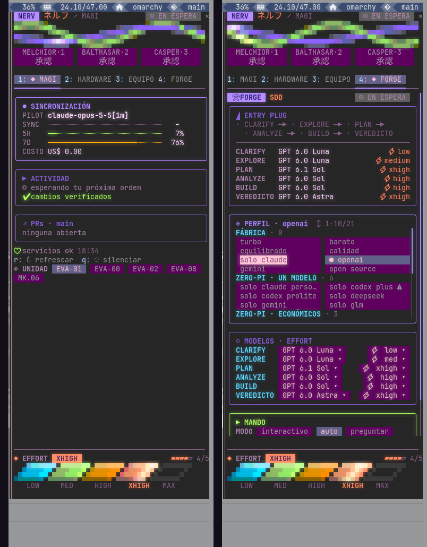Click the NERV badge in the left pane
Screen dimensions: 427x547
(27, 16)
